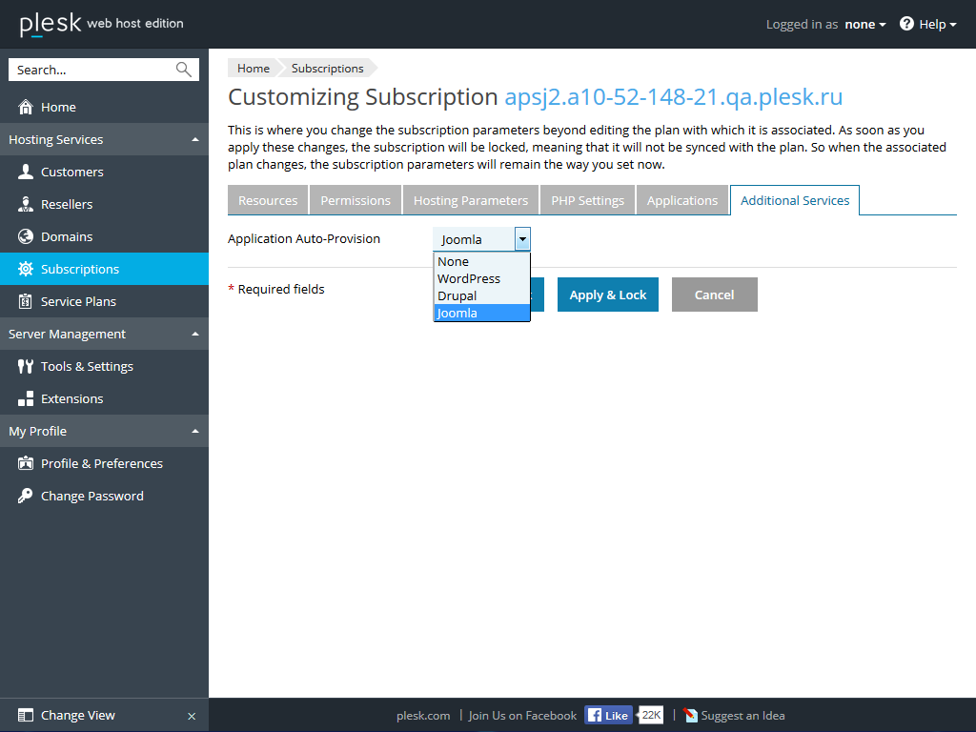Click the Home house icon in sidebar
Screen dimensions: 976x732
click(26, 107)
